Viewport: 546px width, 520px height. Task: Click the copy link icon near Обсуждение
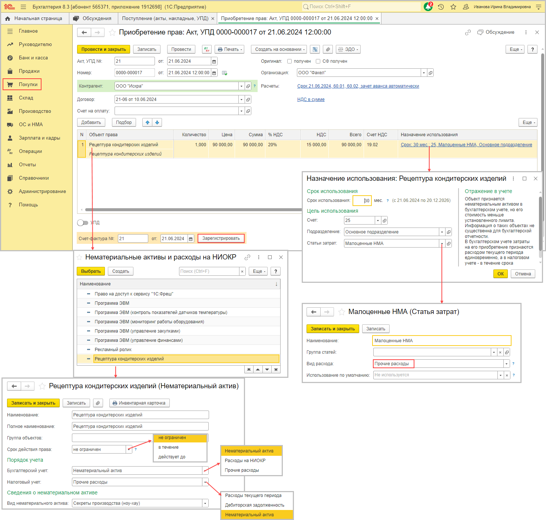[468, 32]
